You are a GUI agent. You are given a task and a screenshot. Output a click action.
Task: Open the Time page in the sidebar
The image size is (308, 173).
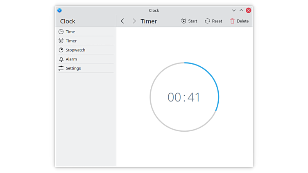point(70,32)
